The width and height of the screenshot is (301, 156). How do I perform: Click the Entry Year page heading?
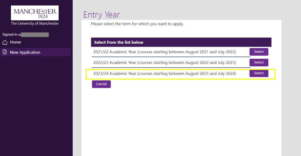tap(101, 14)
